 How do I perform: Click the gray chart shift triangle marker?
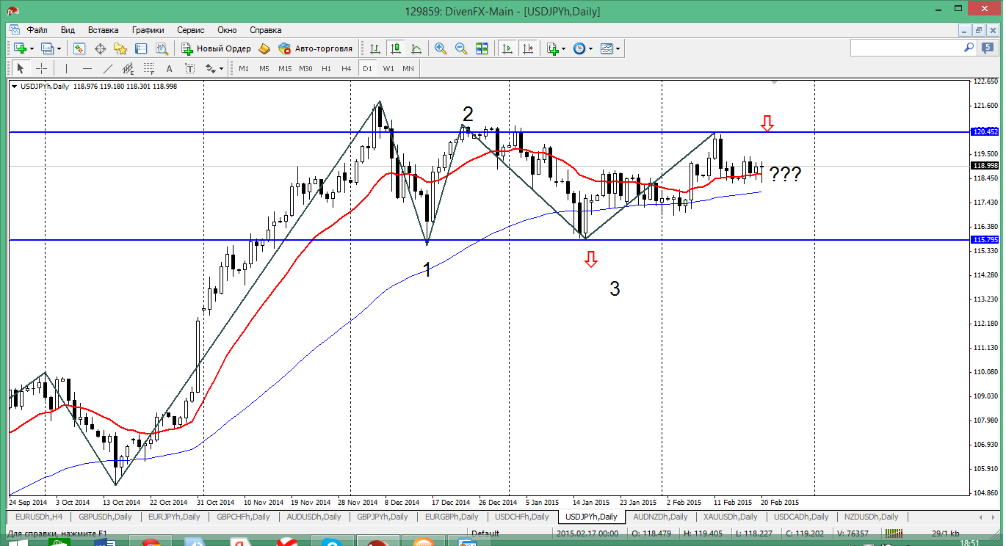(773, 84)
